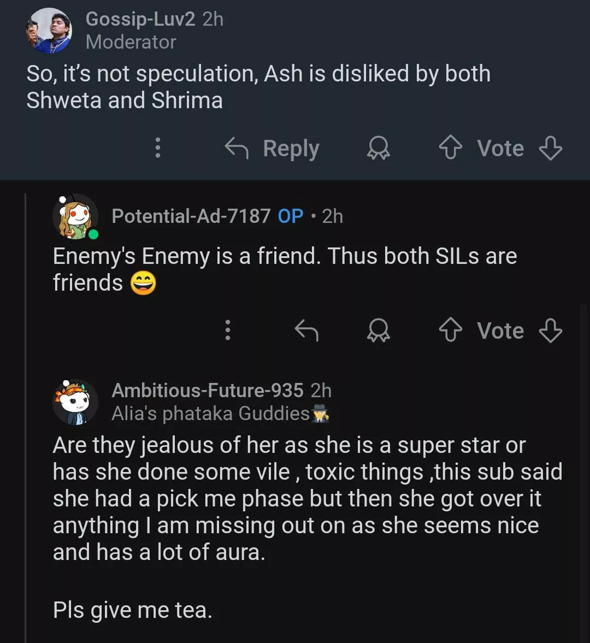This screenshot has width=590, height=643.
Task: Upvote Gossip-Luv2's comment
Action: coord(451,148)
